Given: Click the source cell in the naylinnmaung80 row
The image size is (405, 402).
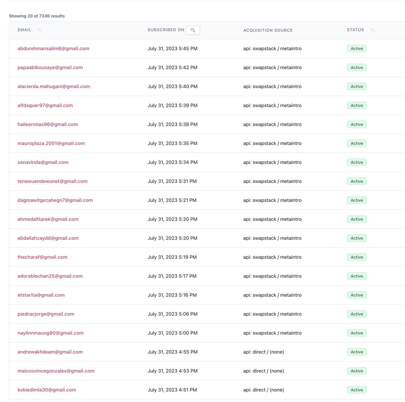Looking at the screenshot, I should 272,333.
